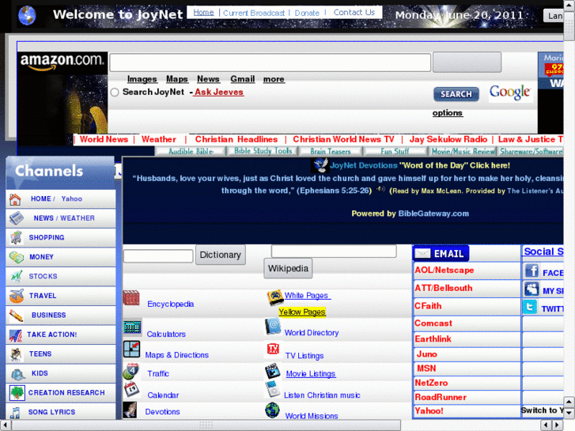Click the World Directory address book icon
The width and height of the screenshot is (575, 431).
(x=273, y=326)
